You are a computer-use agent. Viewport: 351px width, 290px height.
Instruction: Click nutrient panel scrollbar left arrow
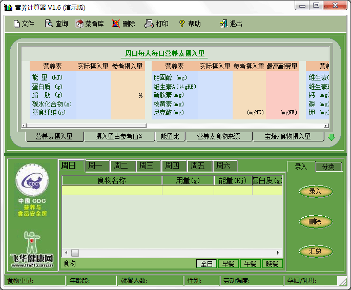(x=24, y=126)
